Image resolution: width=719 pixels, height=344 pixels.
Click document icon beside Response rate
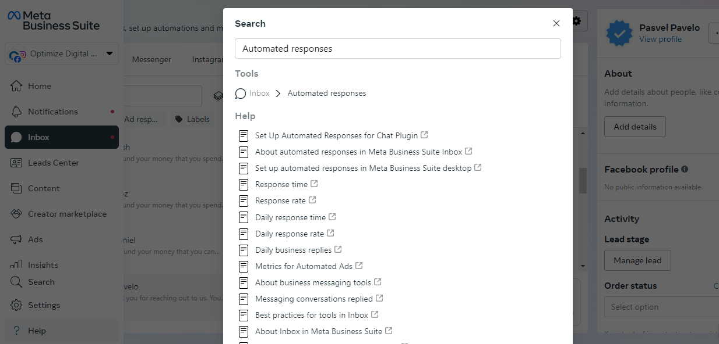[244, 200]
